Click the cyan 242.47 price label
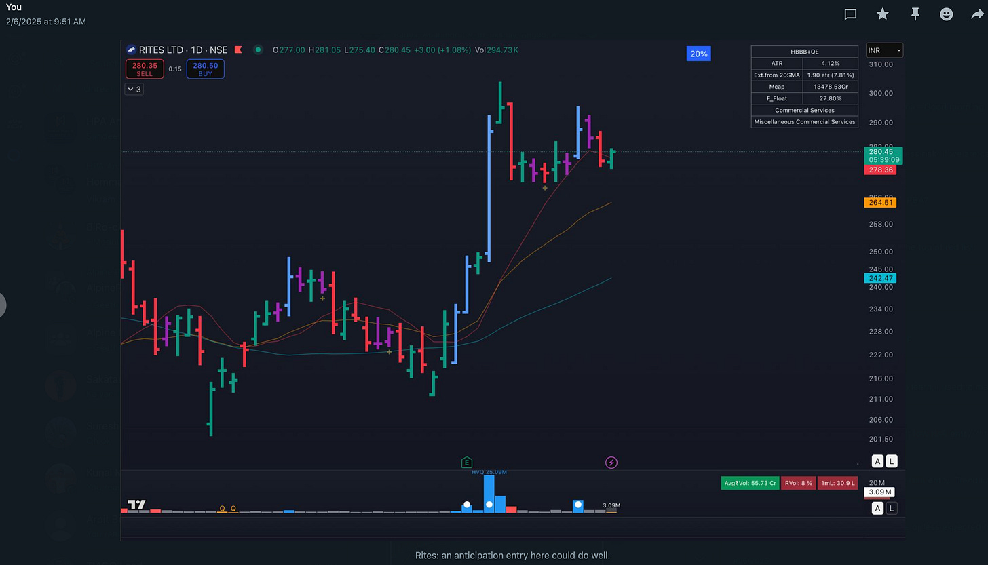988x565 pixels. point(881,278)
